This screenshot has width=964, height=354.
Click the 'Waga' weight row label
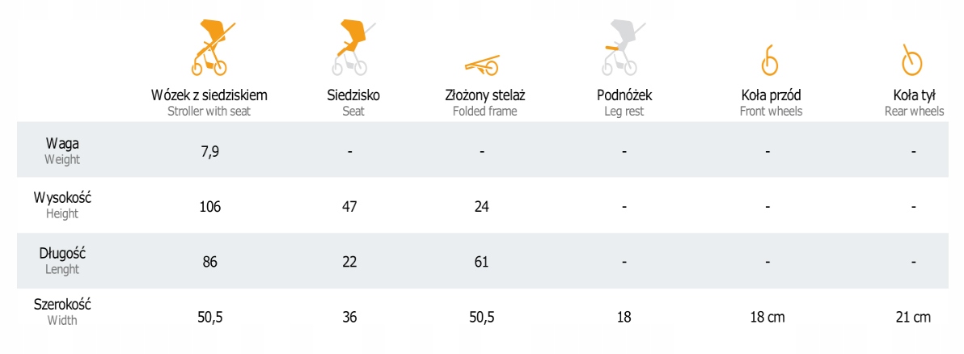(62, 144)
